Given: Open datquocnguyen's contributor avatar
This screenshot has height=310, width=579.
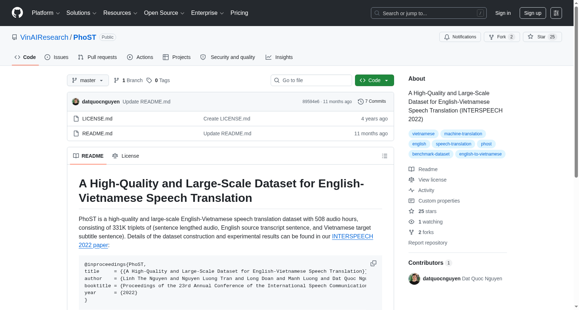Looking at the screenshot, I should 414,279.
